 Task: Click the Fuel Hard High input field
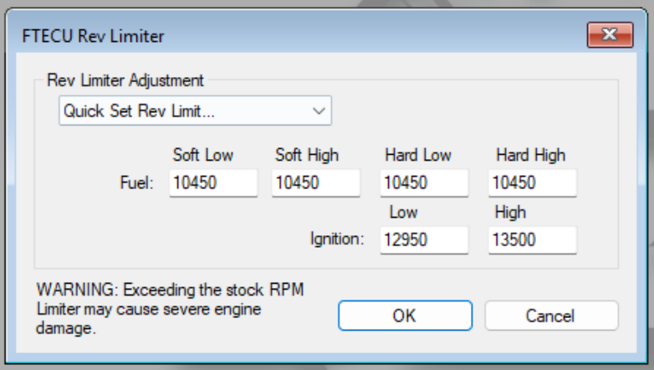(533, 183)
